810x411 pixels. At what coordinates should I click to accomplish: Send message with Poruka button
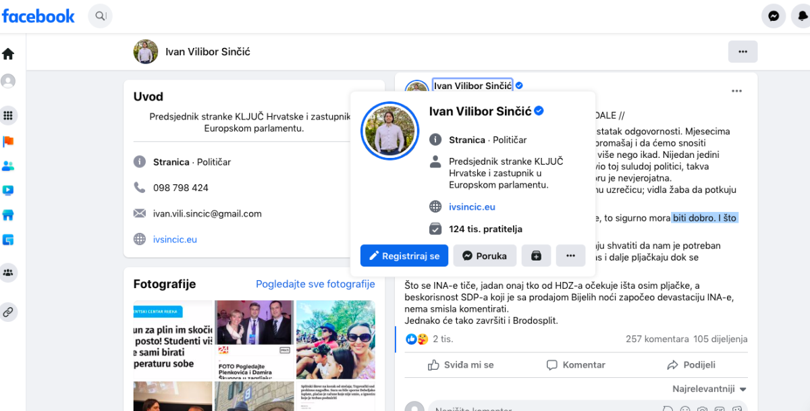485,256
